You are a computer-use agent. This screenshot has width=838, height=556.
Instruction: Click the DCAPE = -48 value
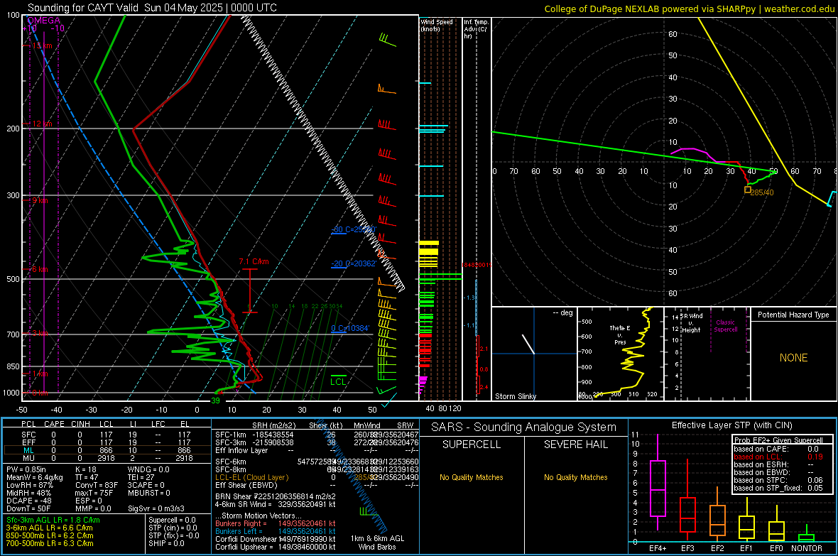[x=29, y=501]
